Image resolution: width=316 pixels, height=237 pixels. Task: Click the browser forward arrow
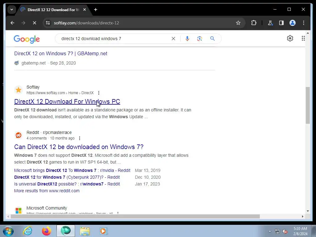(23, 23)
